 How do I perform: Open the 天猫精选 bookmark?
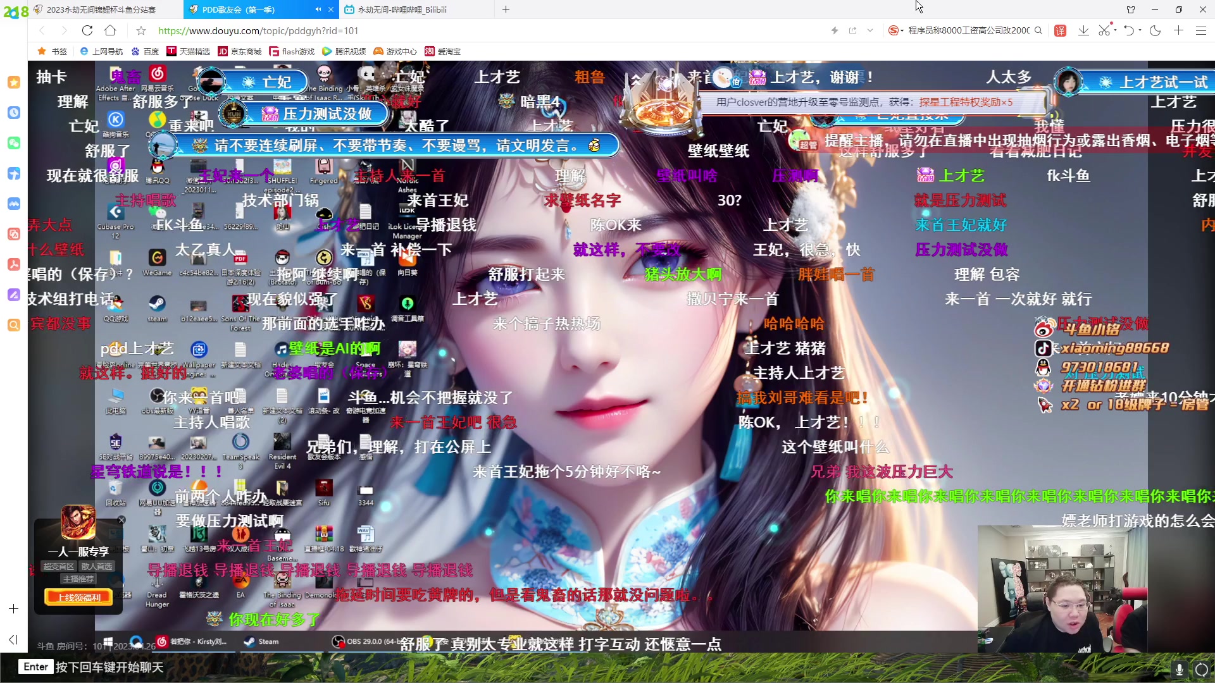point(188,51)
